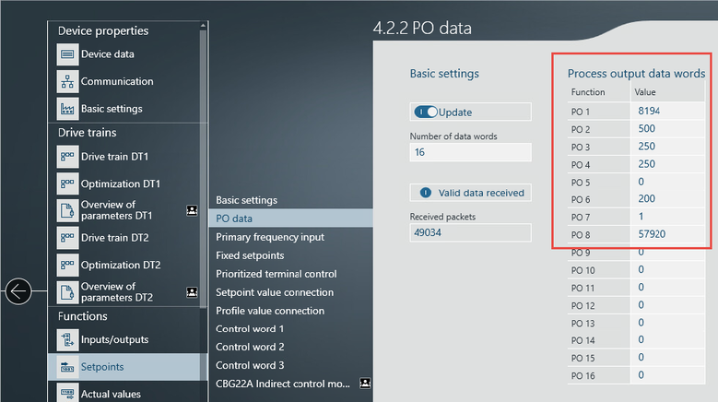Image resolution: width=718 pixels, height=402 pixels.
Task: Click the expert badge beside Overview of parameters DT2
Action: tap(192, 292)
